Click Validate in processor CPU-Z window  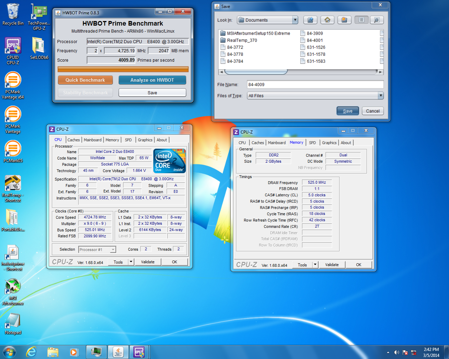[x=148, y=262]
